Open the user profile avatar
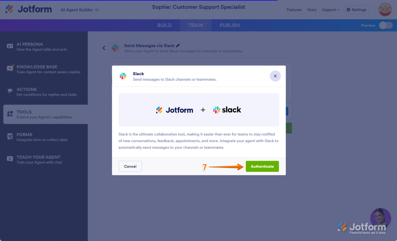This screenshot has height=241, width=397. pyautogui.click(x=385, y=10)
